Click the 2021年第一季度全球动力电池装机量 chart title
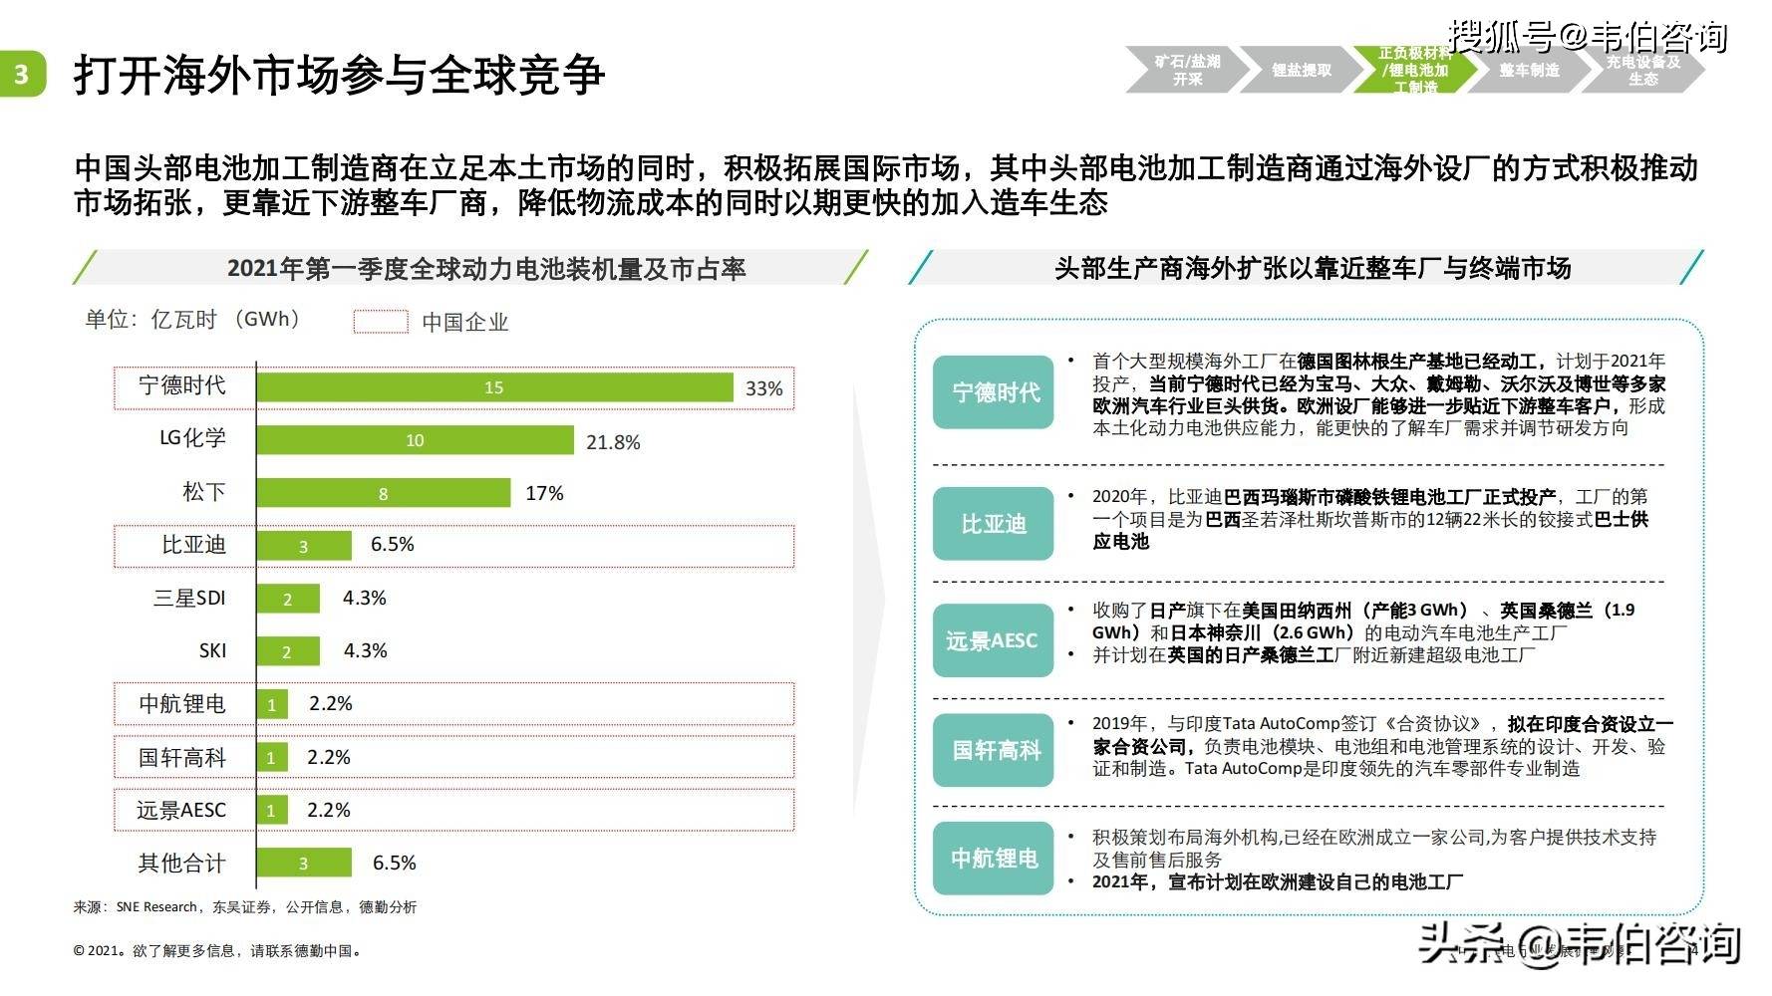This screenshot has height=996, width=1772. pyautogui.click(x=486, y=268)
